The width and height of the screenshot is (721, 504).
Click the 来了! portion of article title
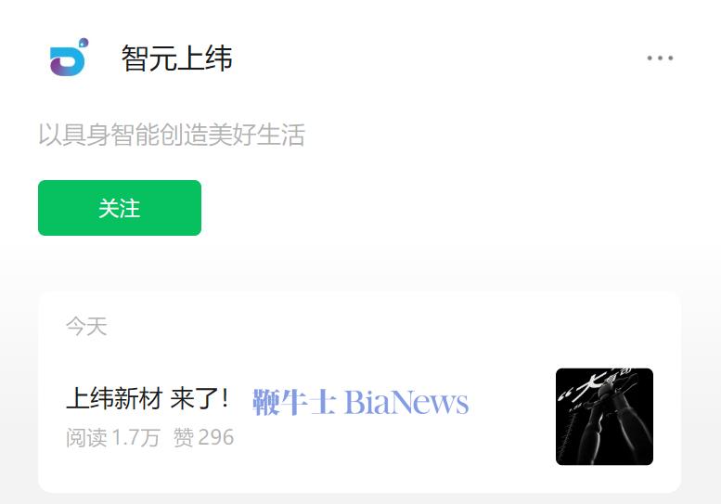coord(200,398)
